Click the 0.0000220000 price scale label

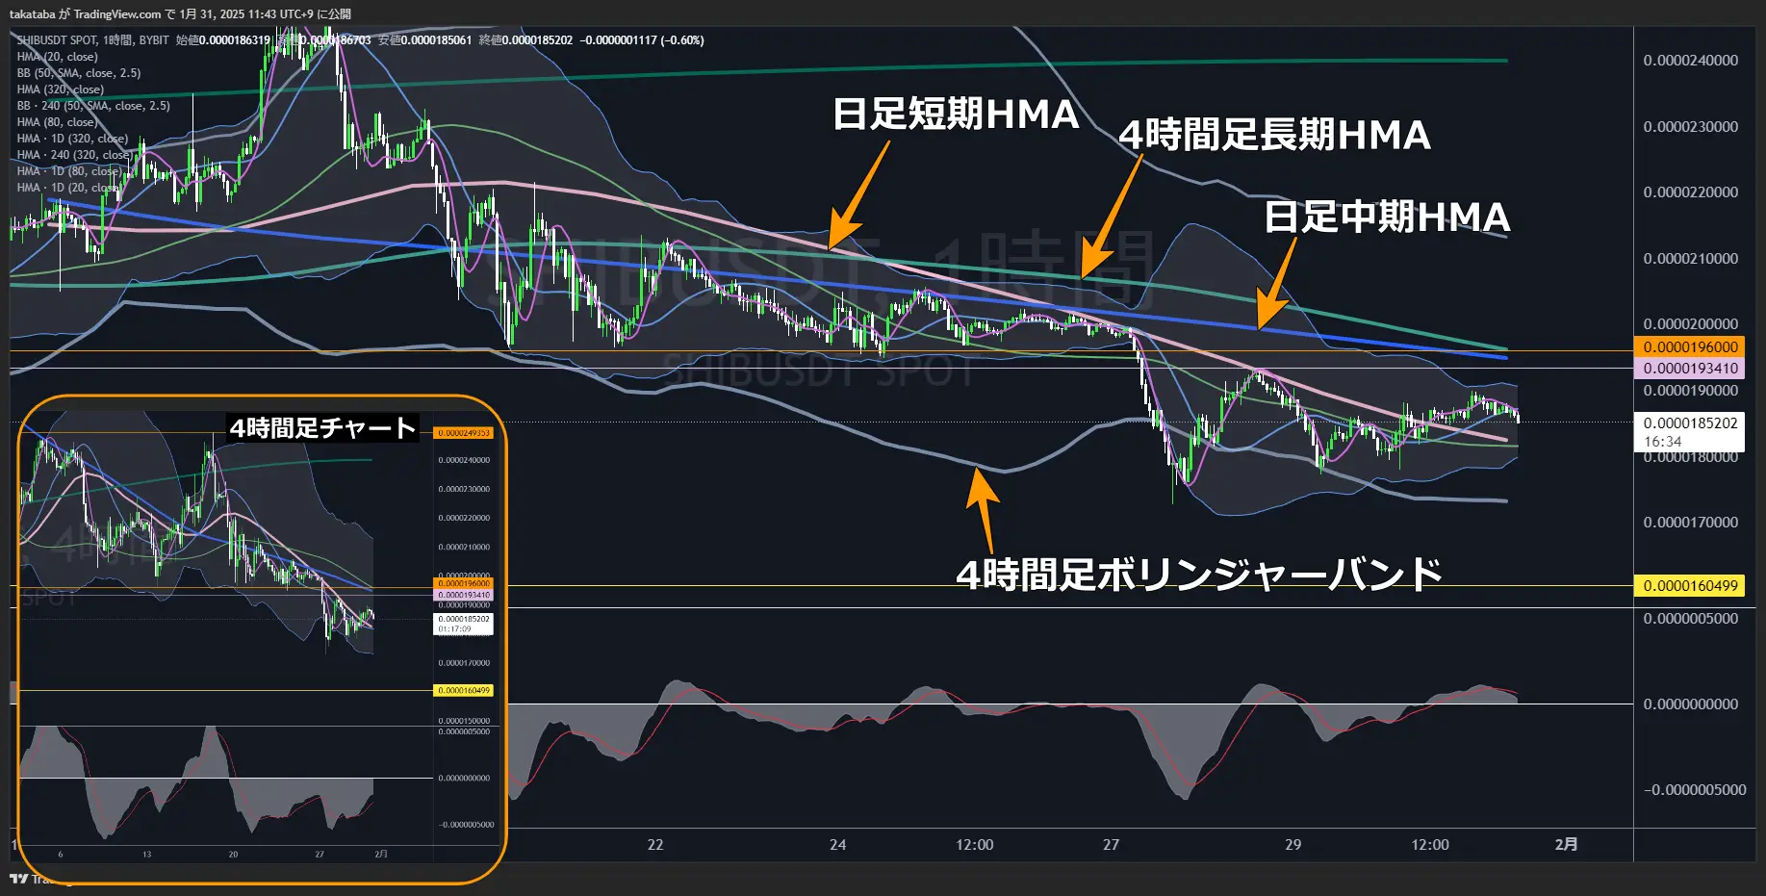(1690, 192)
